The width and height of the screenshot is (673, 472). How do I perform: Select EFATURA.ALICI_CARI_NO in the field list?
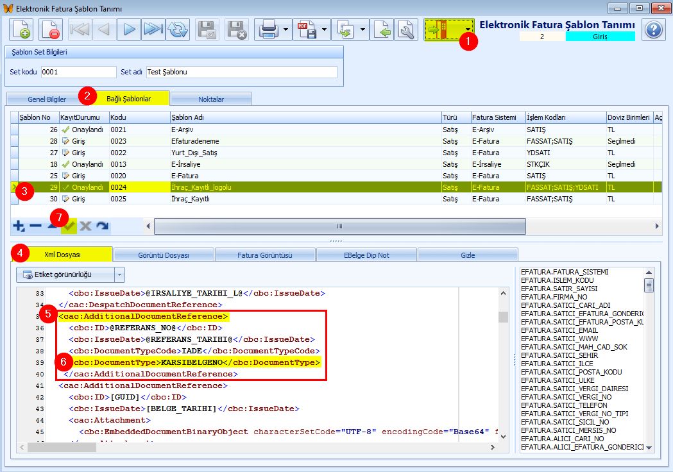pyautogui.click(x=562, y=439)
